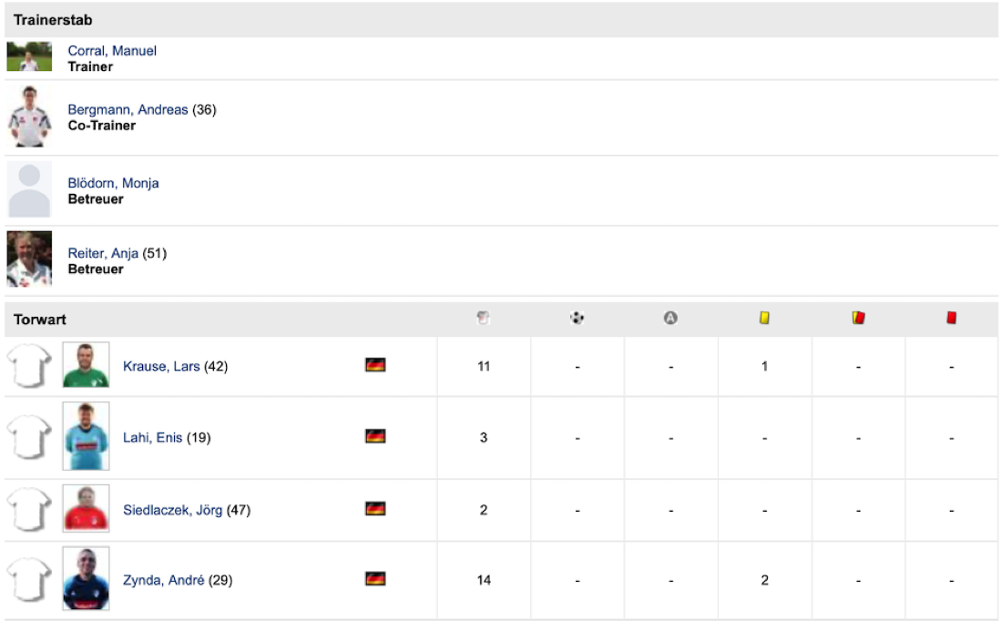
Task: Click the yellow card column icon
Action: click(764, 318)
